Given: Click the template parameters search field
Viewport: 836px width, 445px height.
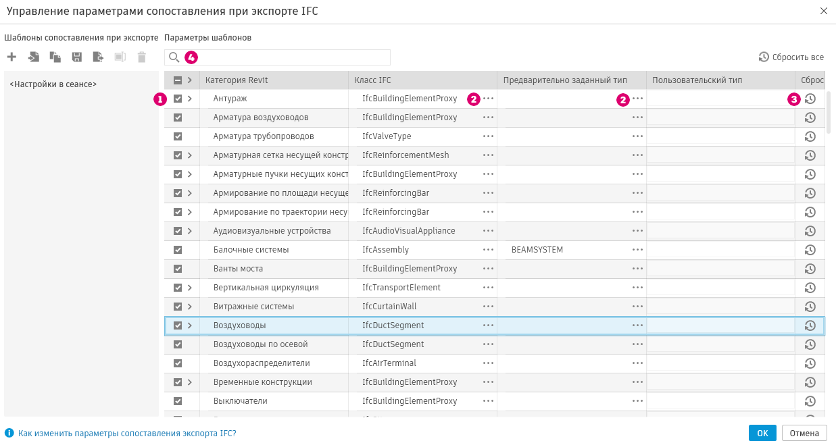Looking at the screenshot, I should pos(284,57).
